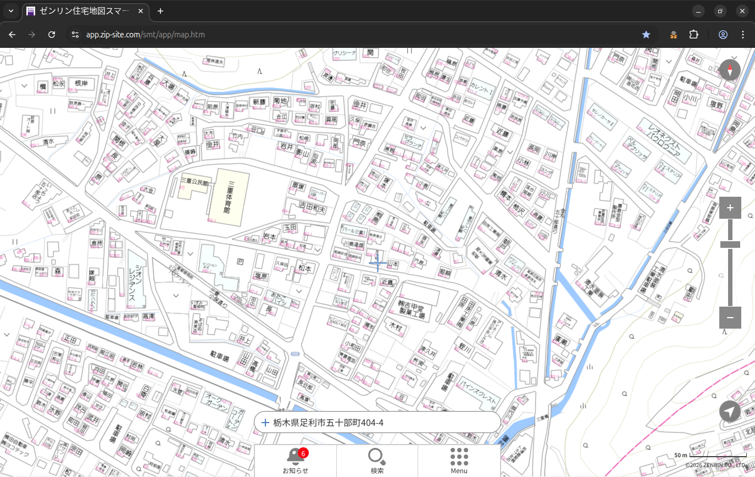This screenshot has height=477, width=755.
Task: Click the browser back arrow
Action: pos(12,35)
